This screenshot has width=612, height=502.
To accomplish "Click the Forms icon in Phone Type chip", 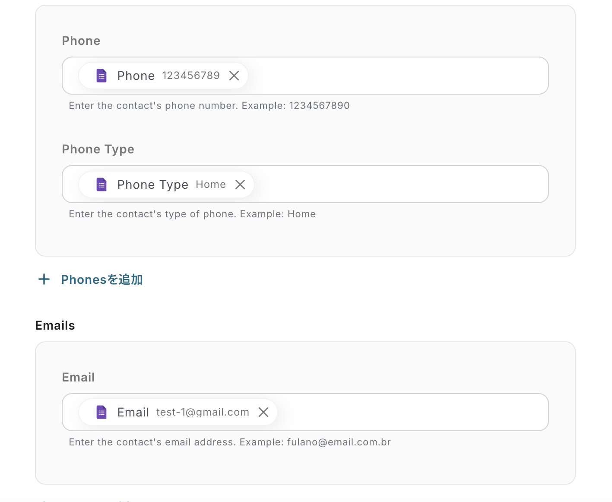I will 101,184.
